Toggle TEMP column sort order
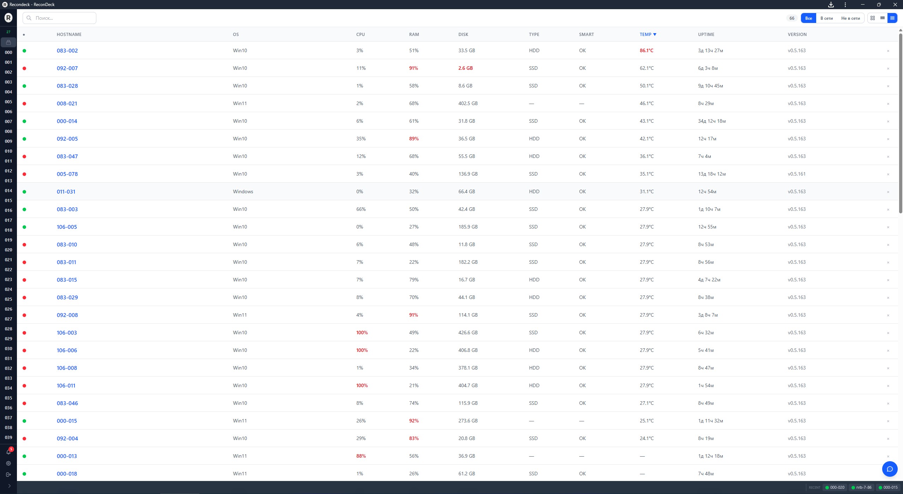 (x=648, y=34)
